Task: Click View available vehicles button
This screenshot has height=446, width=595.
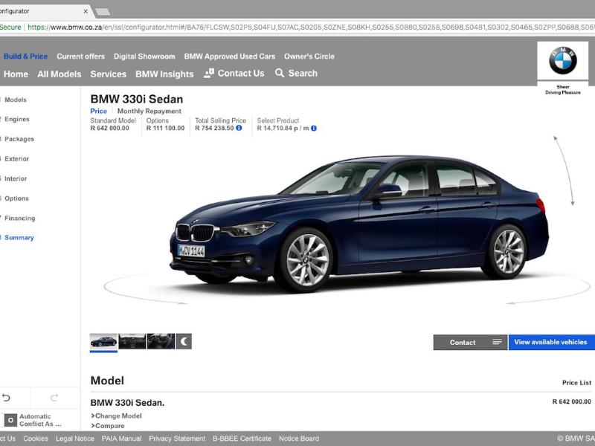Action: pyautogui.click(x=551, y=342)
